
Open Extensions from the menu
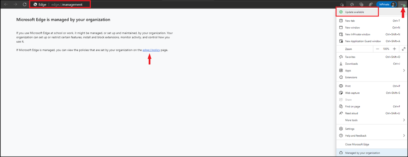pyautogui.click(x=372, y=78)
